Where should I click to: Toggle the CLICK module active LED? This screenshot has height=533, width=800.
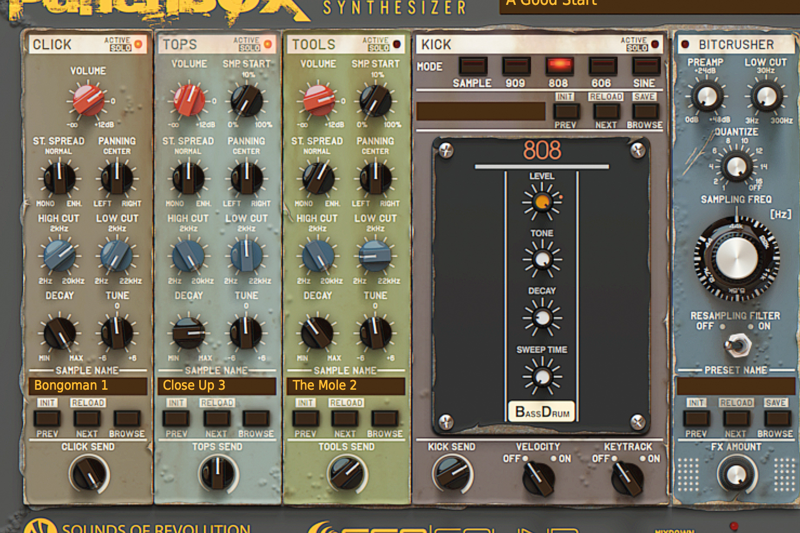click(x=139, y=44)
